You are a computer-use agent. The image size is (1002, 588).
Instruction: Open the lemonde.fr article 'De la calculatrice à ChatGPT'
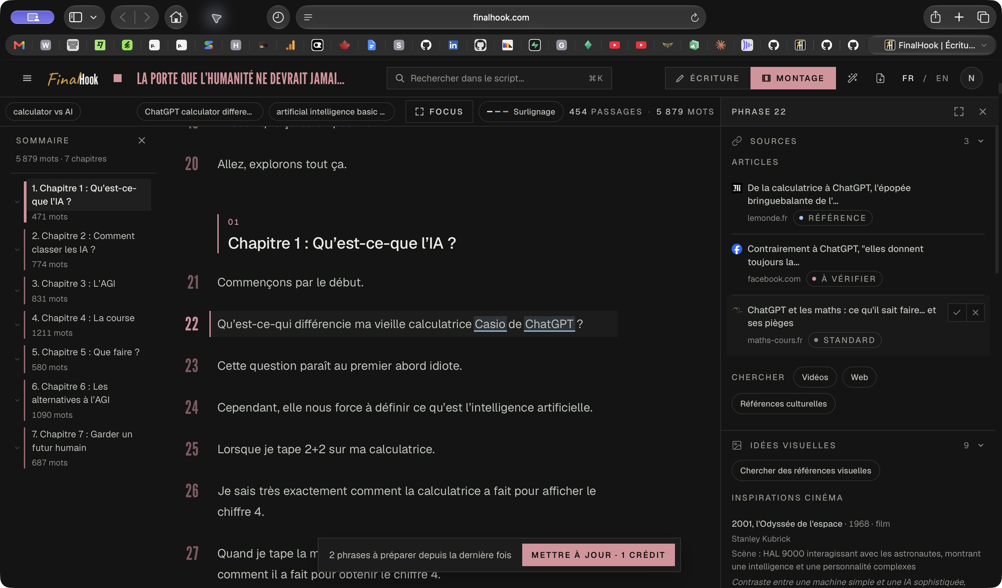pos(829,194)
